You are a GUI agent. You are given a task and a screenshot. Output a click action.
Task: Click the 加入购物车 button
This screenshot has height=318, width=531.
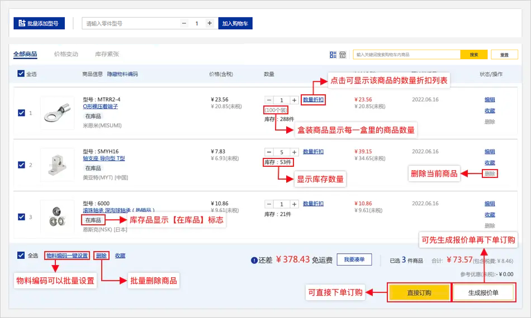point(235,23)
